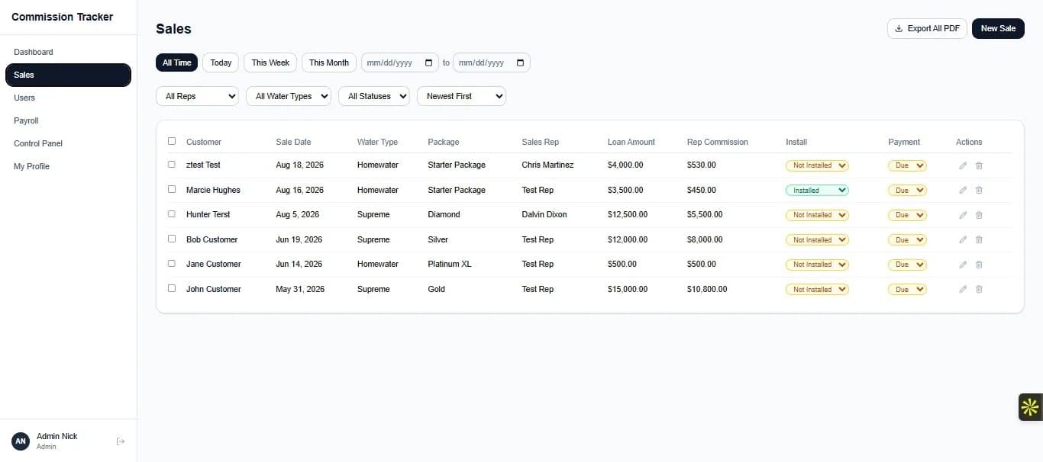Image resolution: width=1043 pixels, height=462 pixels.
Task: Delete the Marcie Hughes sale with trash icon
Action: (979, 190)
